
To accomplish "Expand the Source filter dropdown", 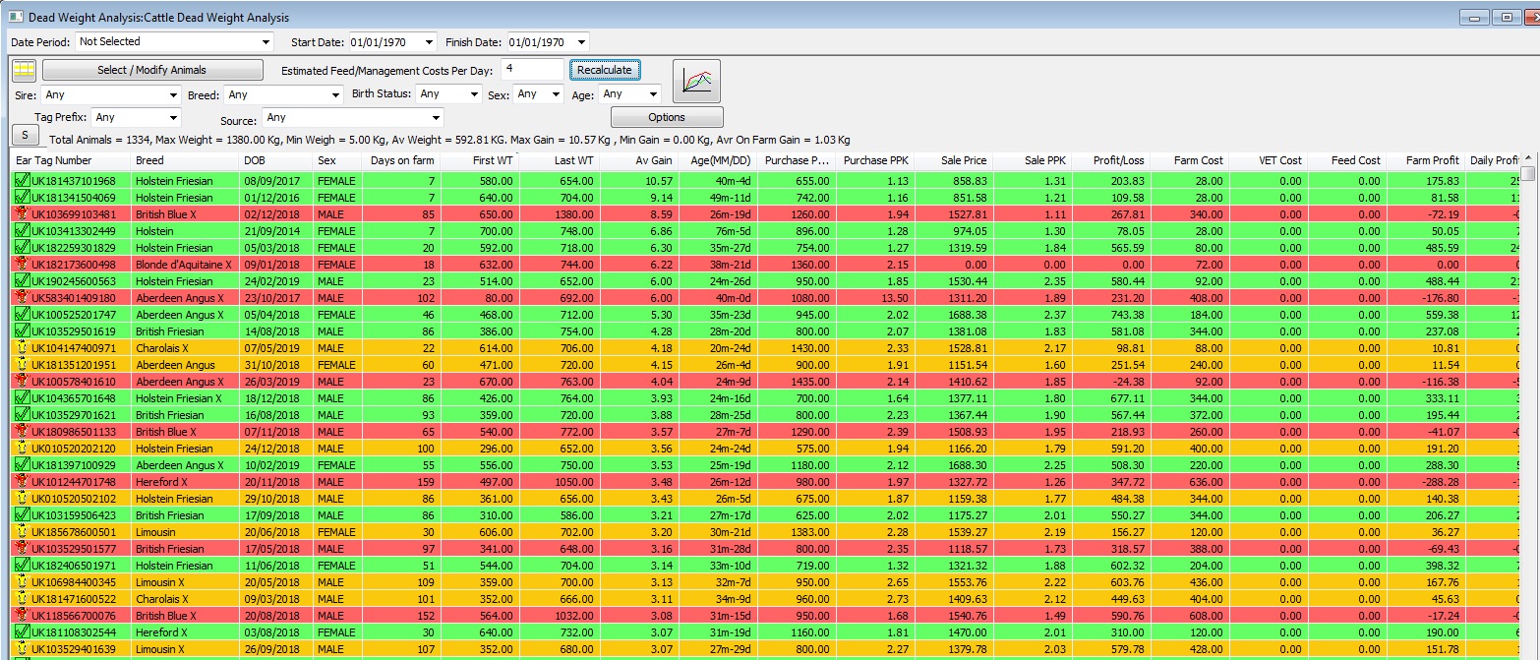I will point(437,118).
